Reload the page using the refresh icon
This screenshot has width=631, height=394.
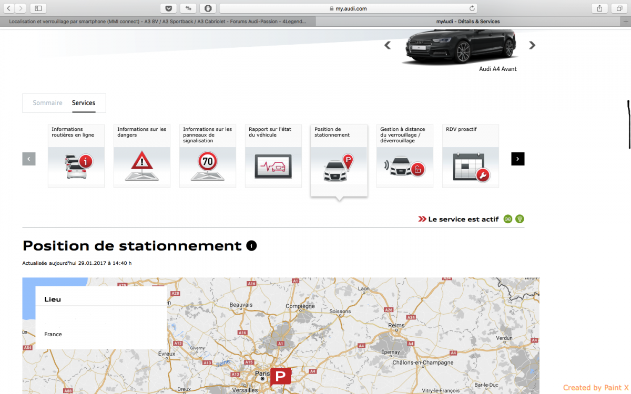tap(472, 8)
